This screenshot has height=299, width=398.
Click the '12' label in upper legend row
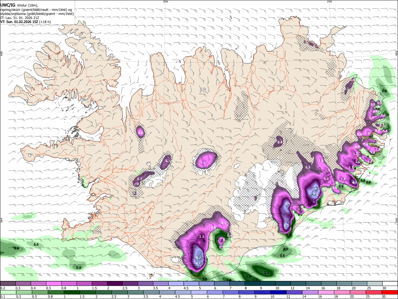click(x=293, y=288)
